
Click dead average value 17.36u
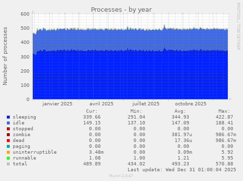coord(183,141)
